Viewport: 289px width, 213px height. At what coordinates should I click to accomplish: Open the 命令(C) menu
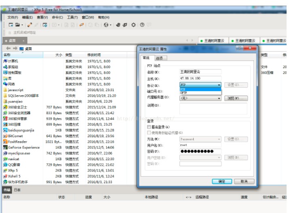tap(57, 17)
